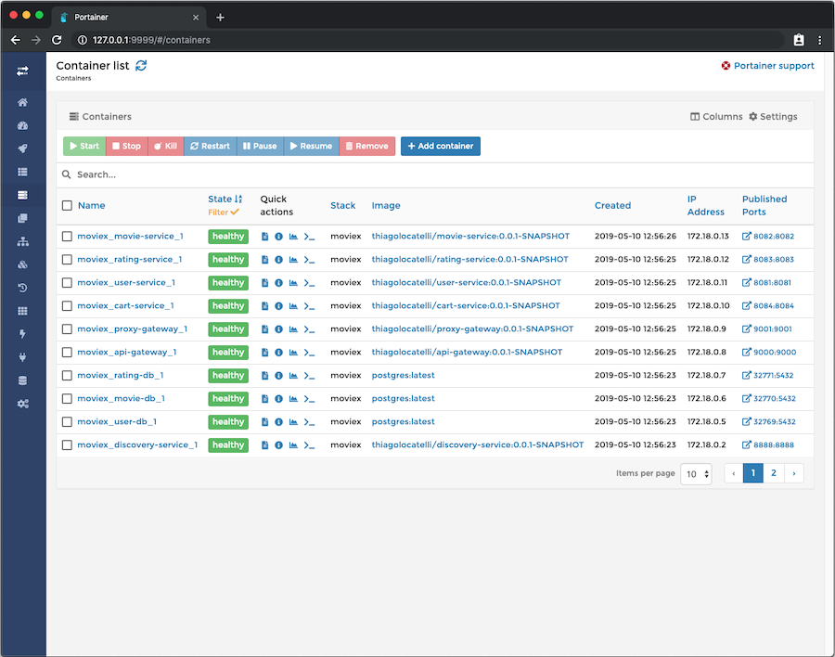Viewport: 835px width, 657px height.
Task: Open Host via sidebar grid icon
Action: pyautogui.click(x=22, y=311)
